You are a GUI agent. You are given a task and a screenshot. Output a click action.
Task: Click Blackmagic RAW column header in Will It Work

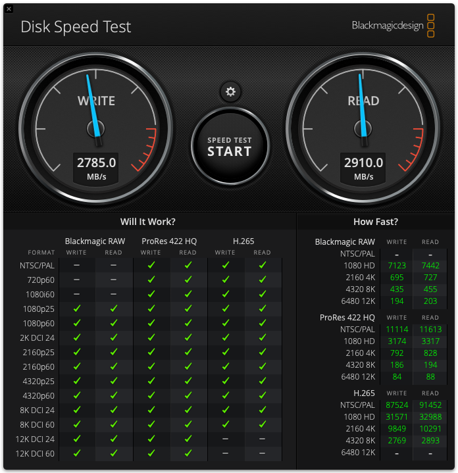click(x=95, y=241)
